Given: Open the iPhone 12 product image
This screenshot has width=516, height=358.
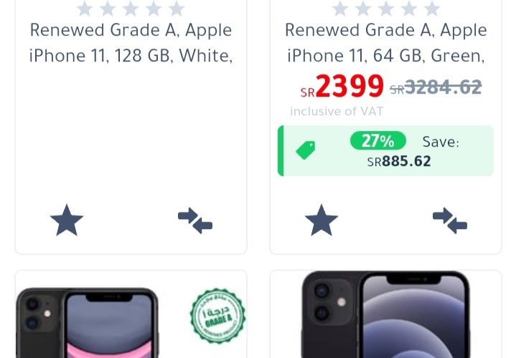Looking at the screenshot, I should tap(385, 314).
